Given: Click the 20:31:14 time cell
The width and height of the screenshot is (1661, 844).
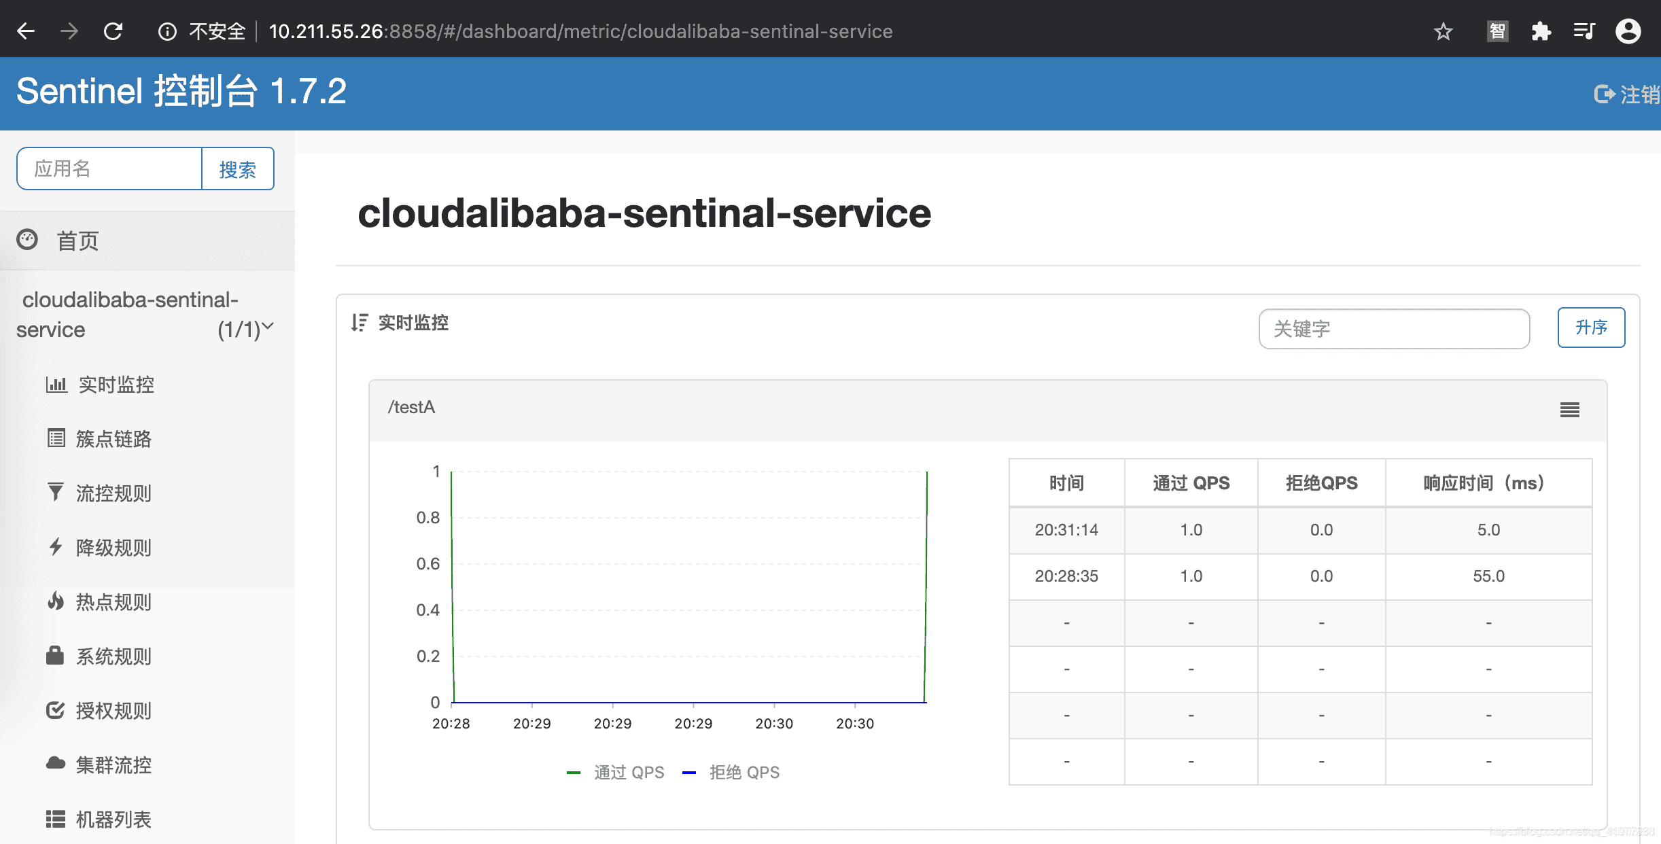Looking at the screenshot, I should pyautogui.click(x=1066, y=530).
